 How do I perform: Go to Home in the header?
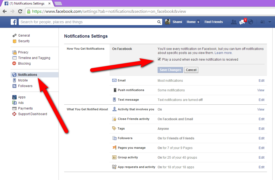[x=191, y=22]
